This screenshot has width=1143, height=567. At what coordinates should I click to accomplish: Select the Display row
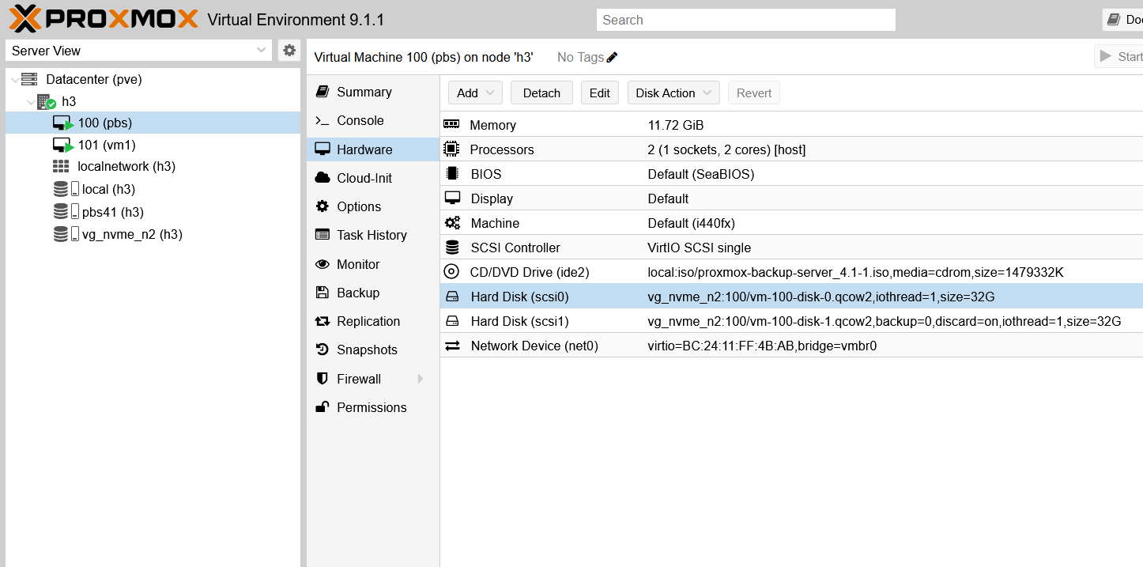click(791, 198)
